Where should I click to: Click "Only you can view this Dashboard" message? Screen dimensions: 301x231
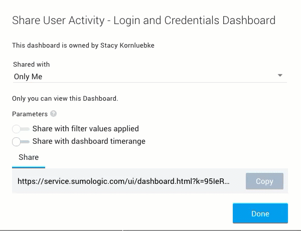pos(65,99)
